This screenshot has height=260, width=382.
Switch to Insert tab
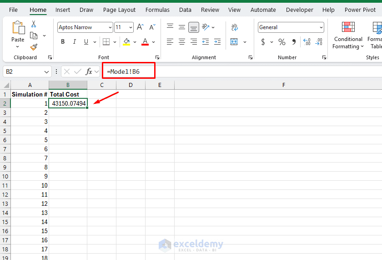(x=63, y=10)
